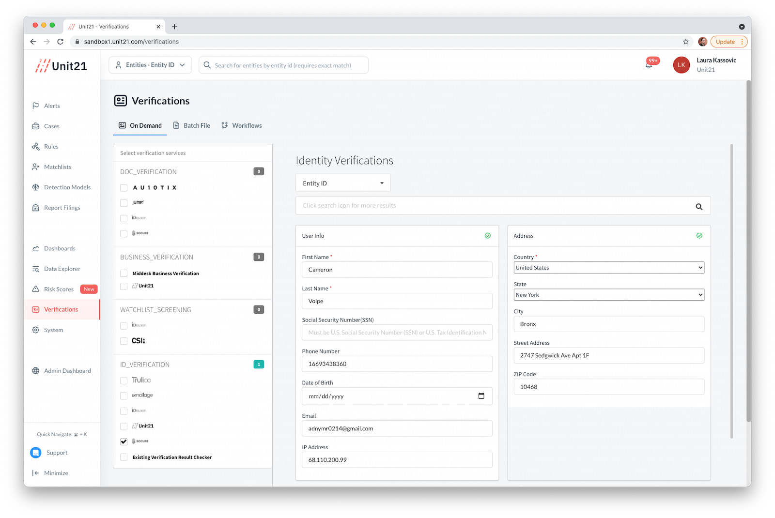Go to Detection Models

click(x=62, y=187)
